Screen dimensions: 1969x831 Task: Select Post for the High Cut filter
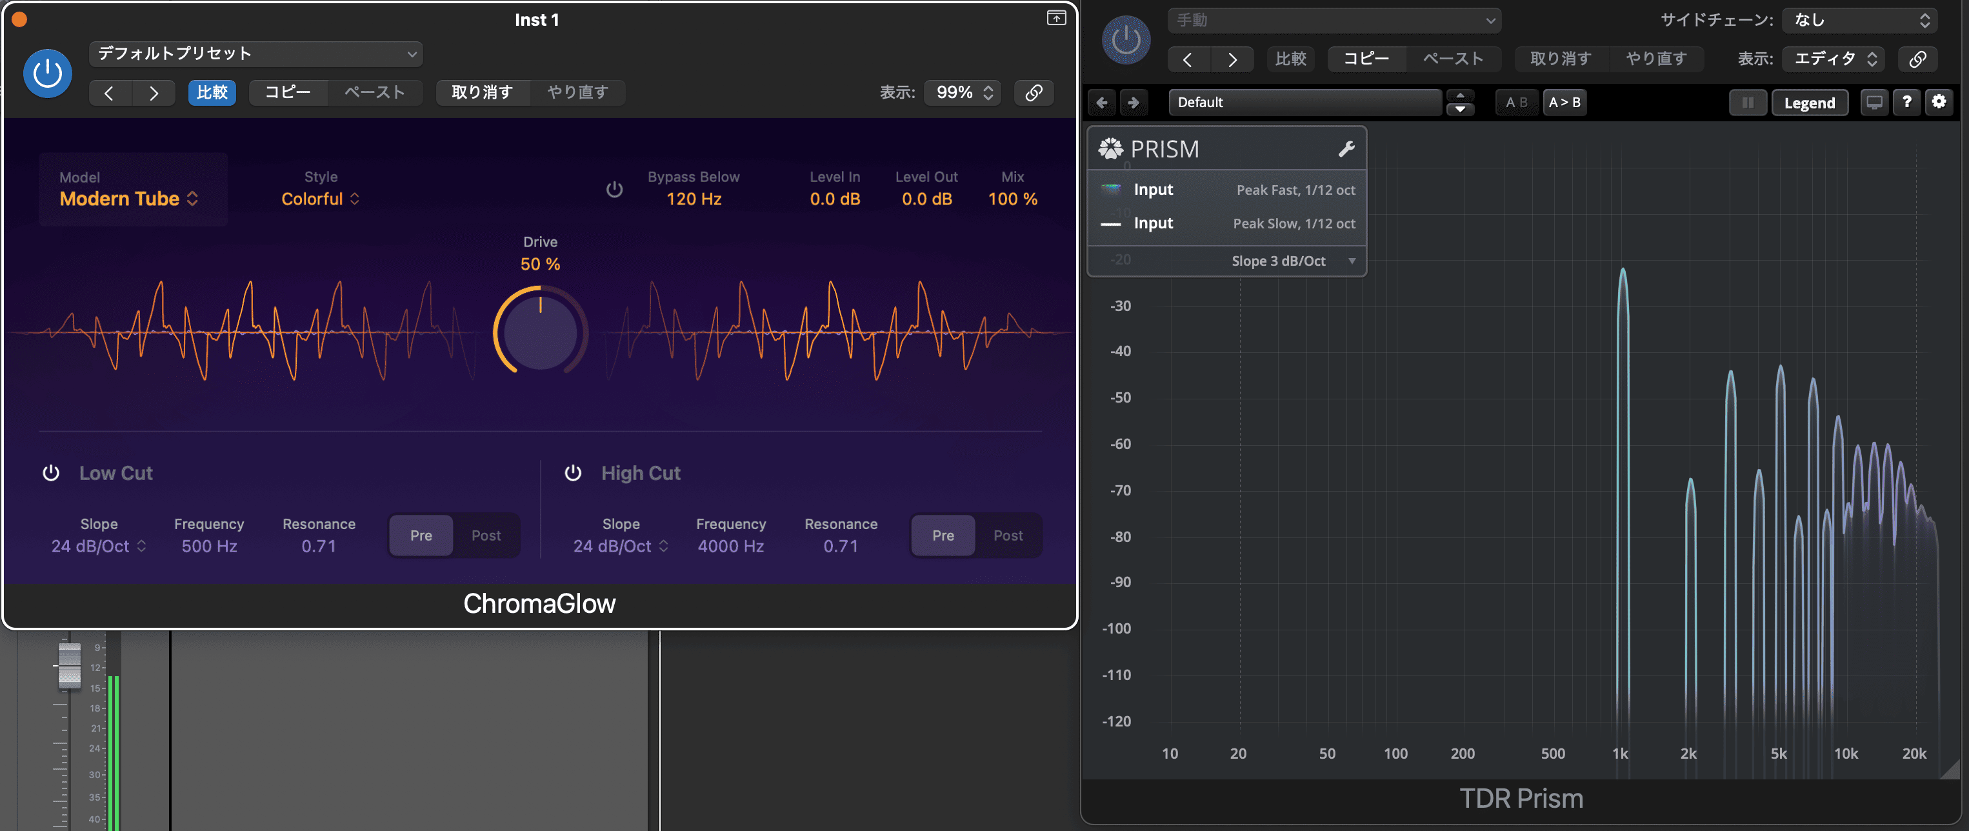(1008, 535)
